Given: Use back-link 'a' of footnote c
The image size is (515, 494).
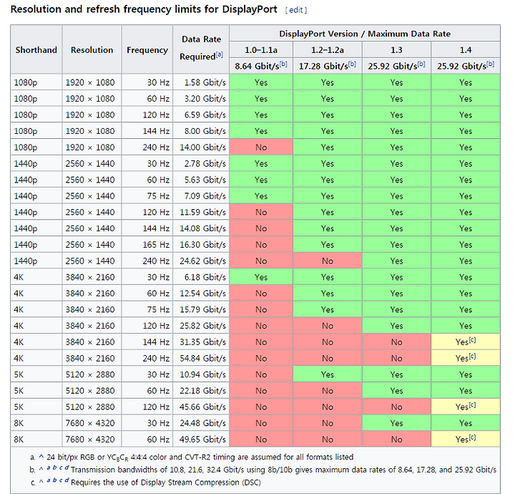Looking at the screenshot, I should (49, 480).
